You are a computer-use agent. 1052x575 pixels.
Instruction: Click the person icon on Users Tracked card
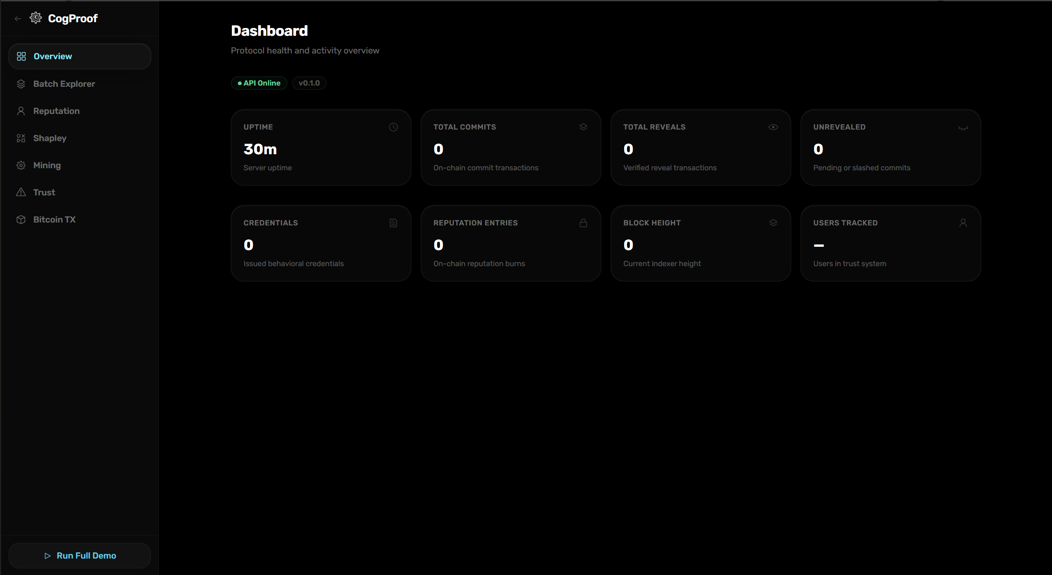click(x=963, y=223)
